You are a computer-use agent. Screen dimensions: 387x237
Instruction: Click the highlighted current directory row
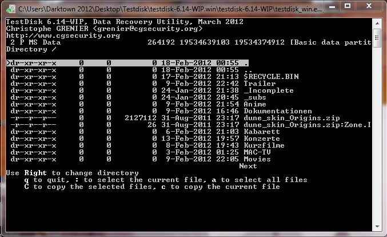click(126, 62)
